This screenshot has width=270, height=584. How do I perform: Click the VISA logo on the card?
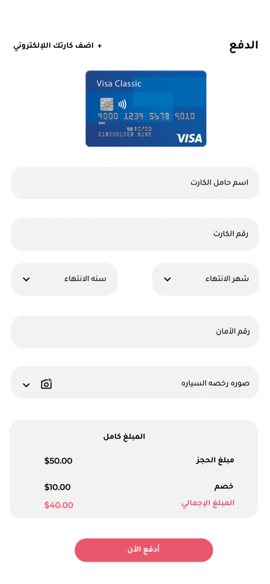tap(189, 138)
